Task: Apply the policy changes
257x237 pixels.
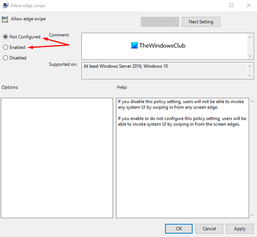Action: point(240,229)
